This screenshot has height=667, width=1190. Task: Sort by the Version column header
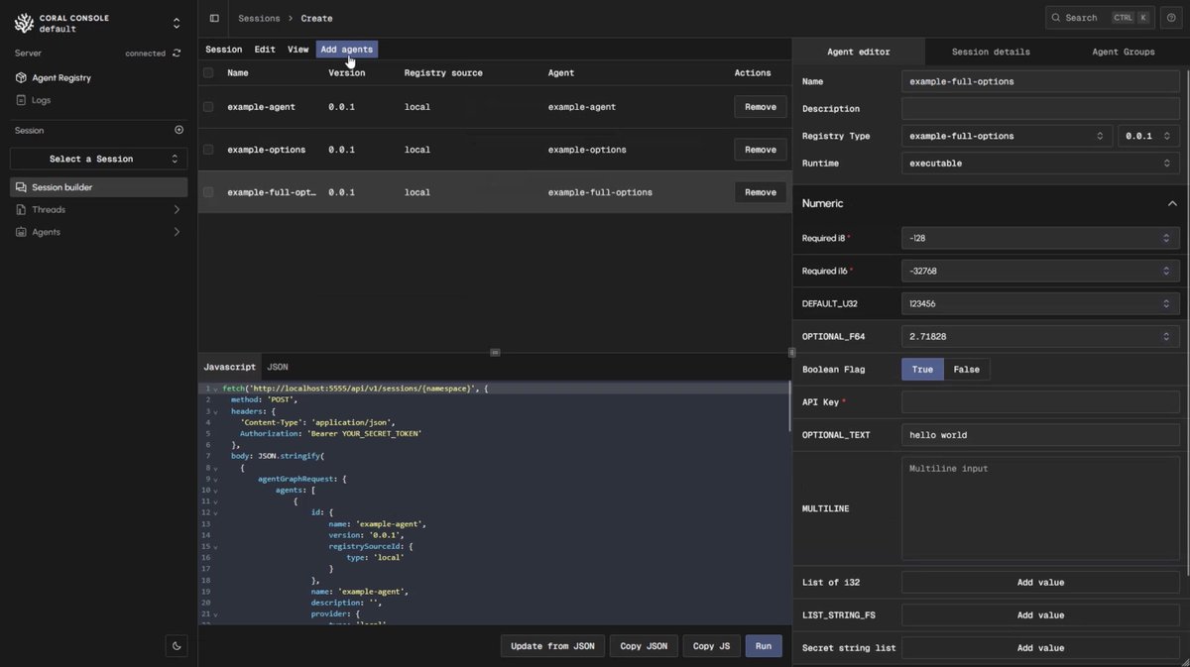tap(347, 72)
